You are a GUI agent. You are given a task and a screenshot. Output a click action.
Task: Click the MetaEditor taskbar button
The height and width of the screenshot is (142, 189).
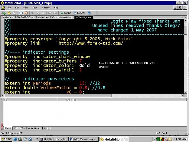click(x=113, y=139)
